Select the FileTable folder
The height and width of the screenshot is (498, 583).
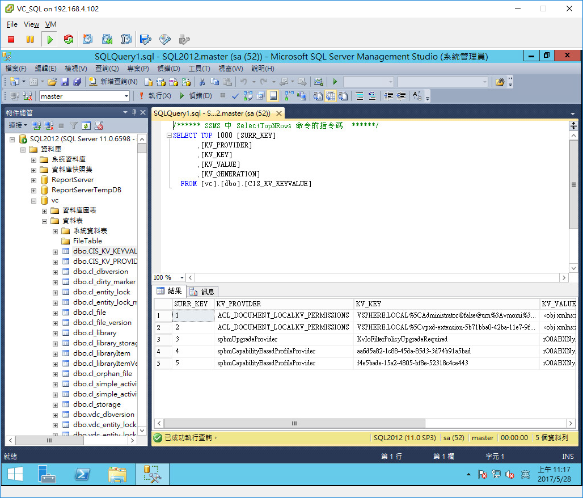pyautogui.click(x=87, y=241)
